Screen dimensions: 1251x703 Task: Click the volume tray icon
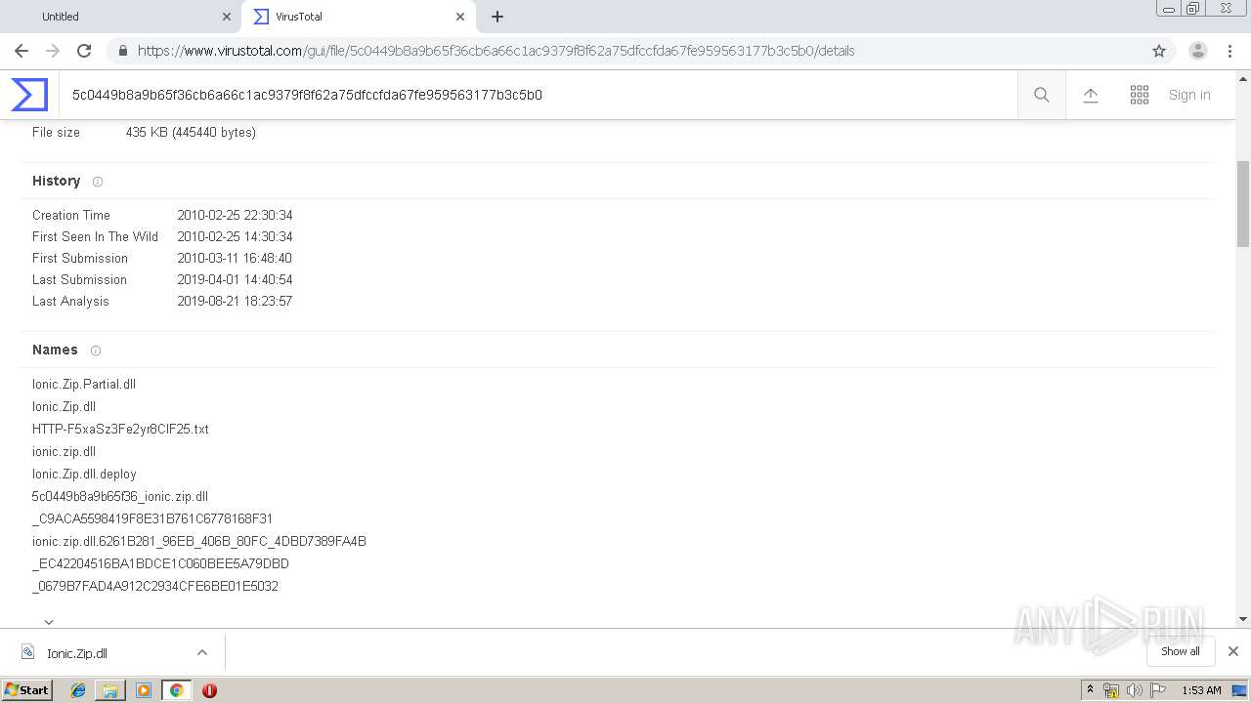point(1134,690)
